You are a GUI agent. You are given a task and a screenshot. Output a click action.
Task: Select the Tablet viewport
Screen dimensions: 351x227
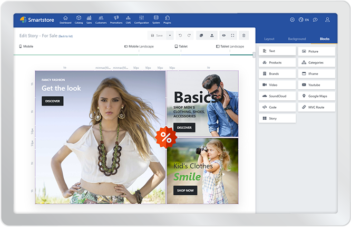[x=181, y=46]
